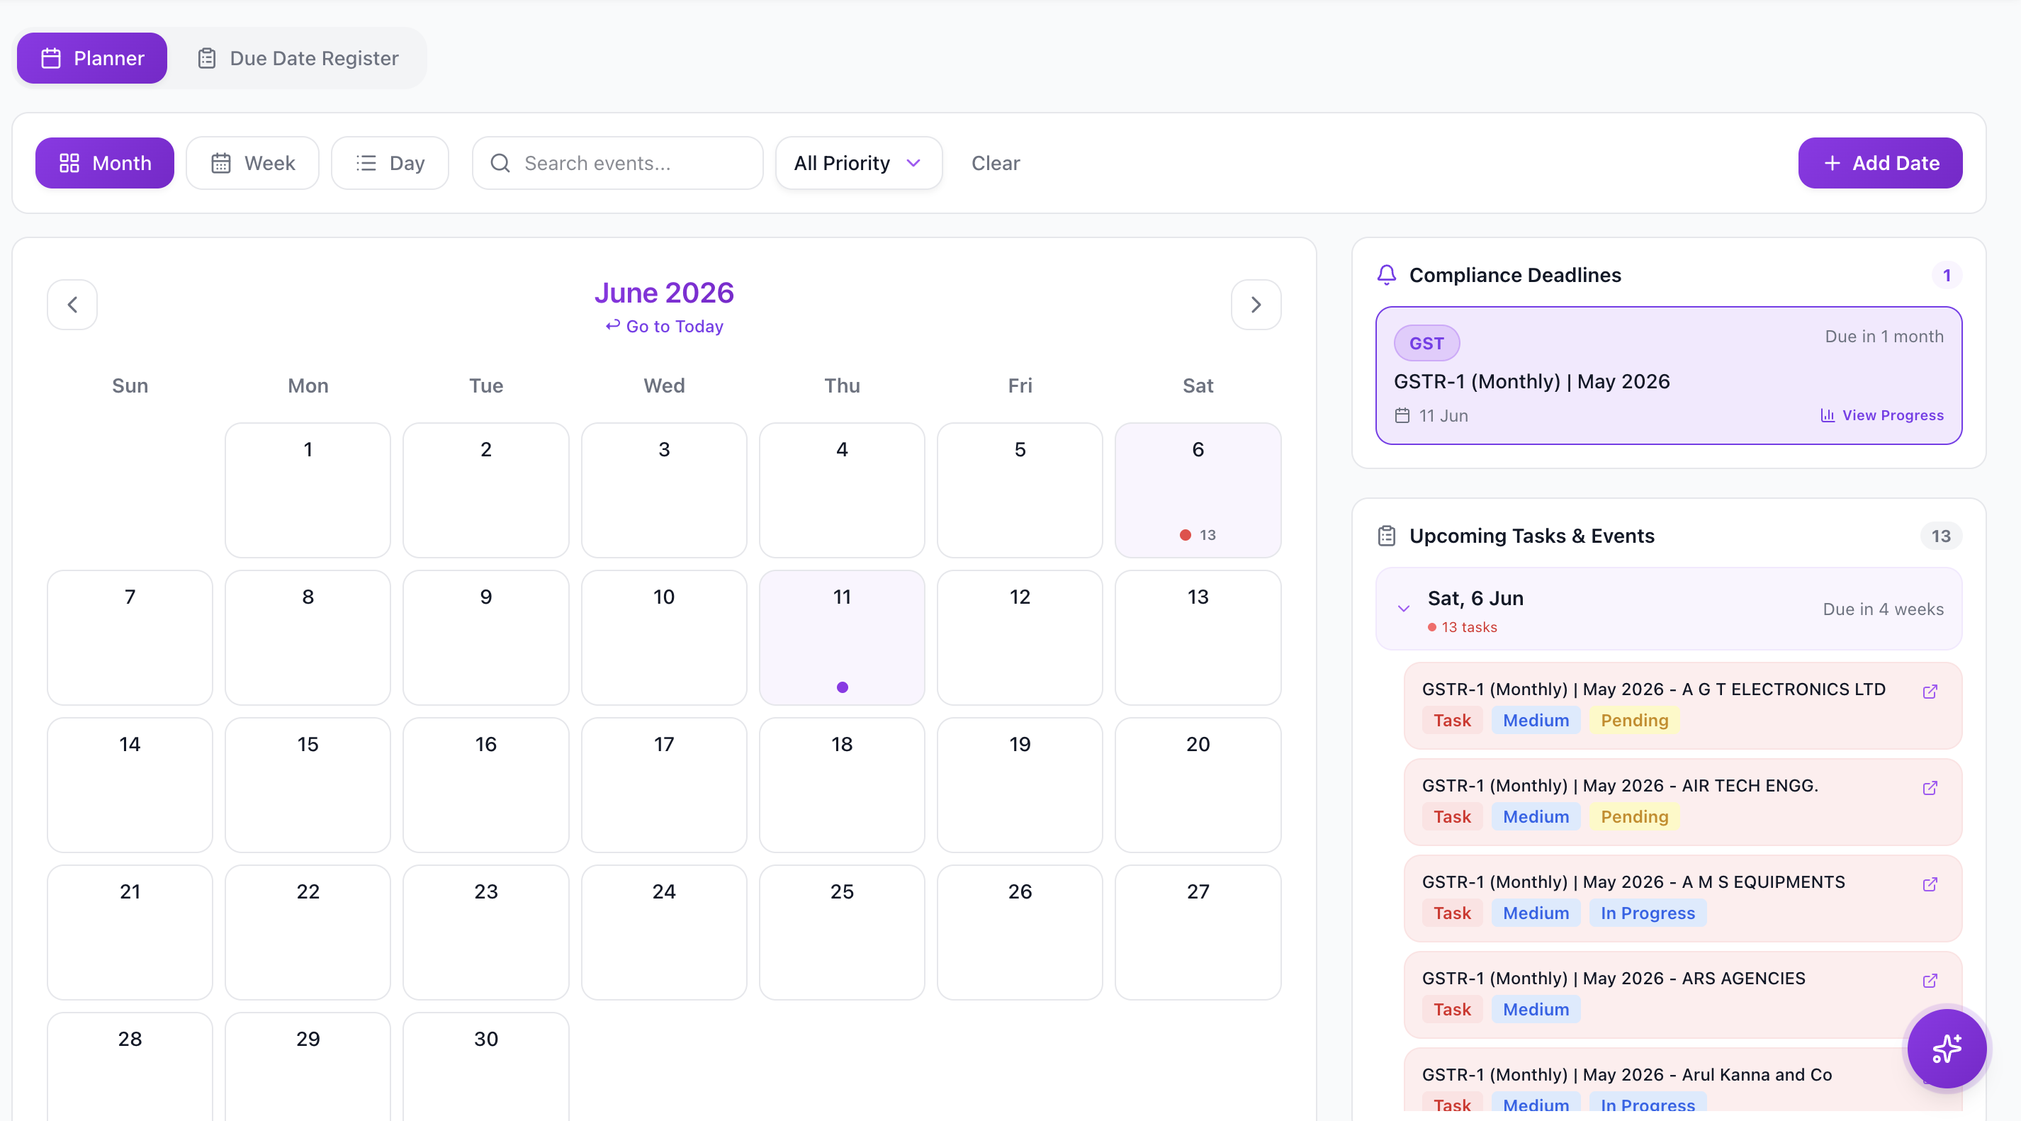Select the Month view

pyautogui.click(x=104, y=163)
